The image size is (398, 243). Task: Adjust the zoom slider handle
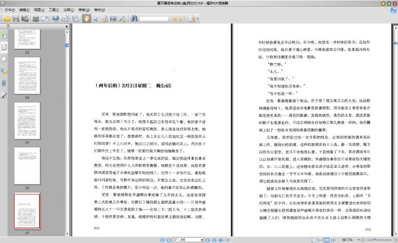point(375,240)
